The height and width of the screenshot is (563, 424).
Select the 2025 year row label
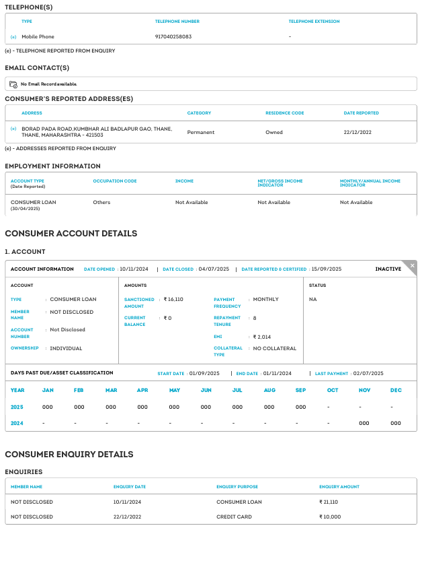(x=17, y=407)
